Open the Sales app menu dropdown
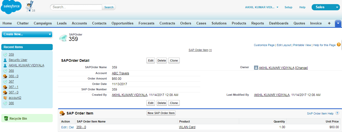 [326, 7]
